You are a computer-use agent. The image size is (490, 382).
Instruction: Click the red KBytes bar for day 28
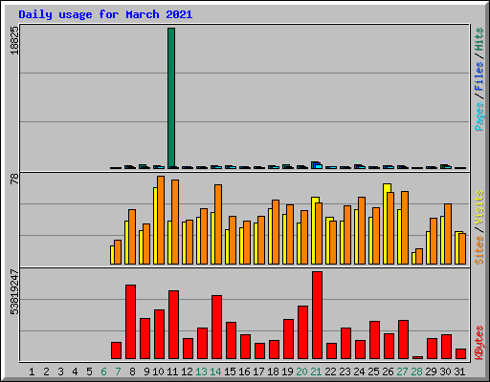417,357
